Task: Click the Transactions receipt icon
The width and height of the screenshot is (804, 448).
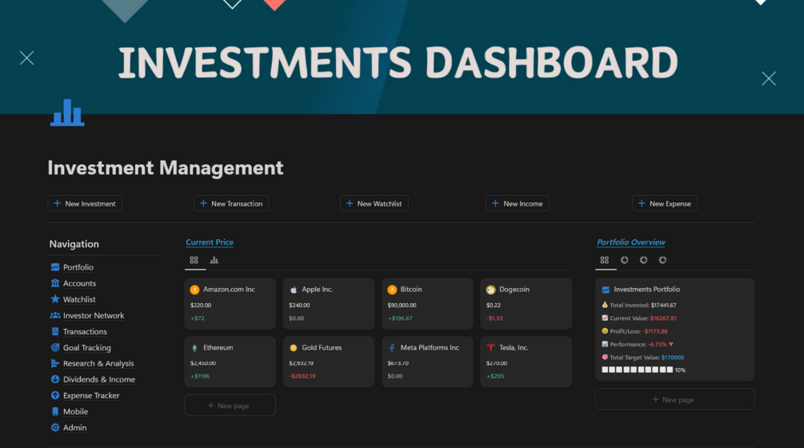Action: pyautogui.click(x=55, y=331)
